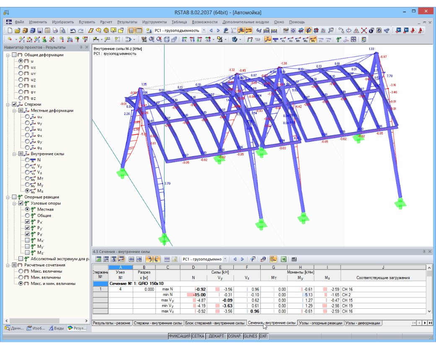This screenshot has height=349, width=436.
Task: Select the N internal force radio
Action: [27, 160]
